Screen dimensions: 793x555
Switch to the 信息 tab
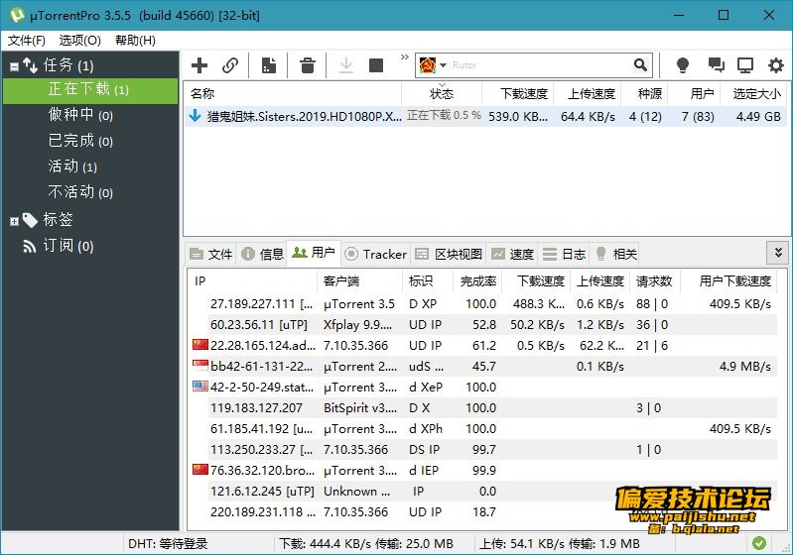click(x=262, y=254)
